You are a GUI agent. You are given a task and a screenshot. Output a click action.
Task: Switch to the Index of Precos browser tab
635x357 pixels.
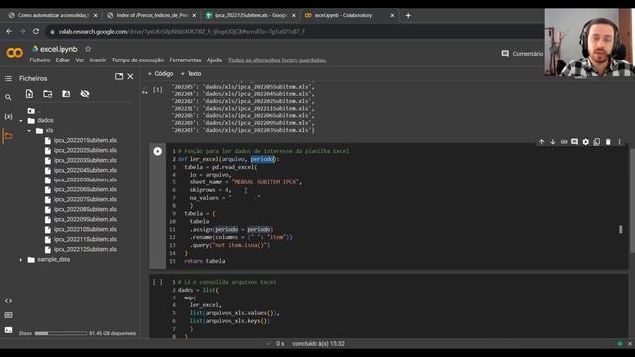152,15
